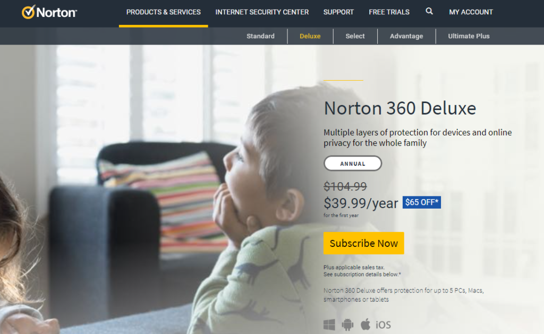
Task: Go to Support in navigation
Action: 338,12
